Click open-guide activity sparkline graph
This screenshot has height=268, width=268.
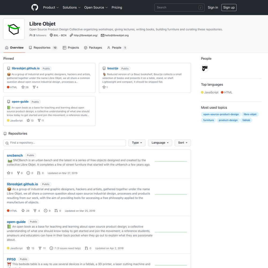point(171,232)
